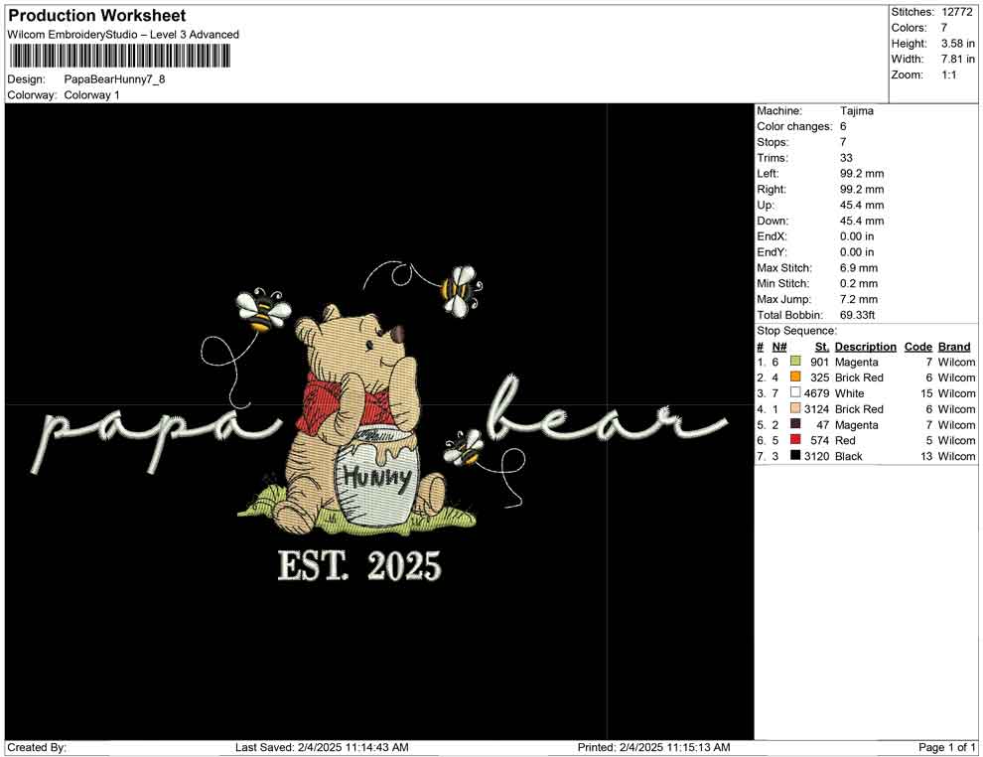Screen dimensions: 983x757
Task: Click the Down value '45.4 mm'
Action: 862,221
